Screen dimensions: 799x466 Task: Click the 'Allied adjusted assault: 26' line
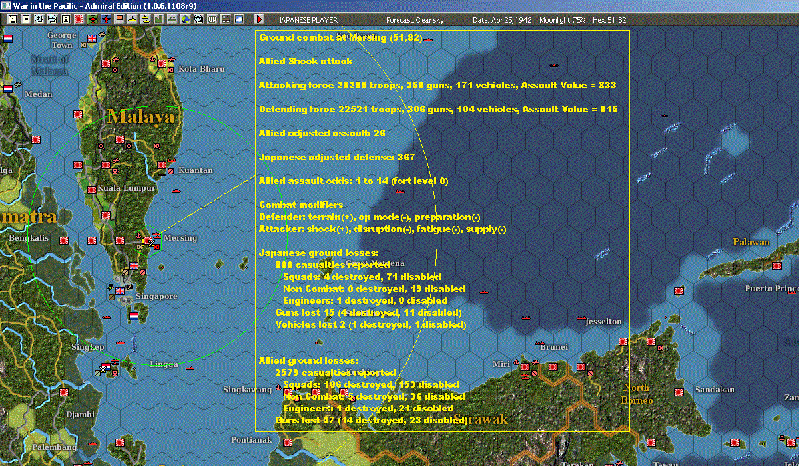coord(322,133)
